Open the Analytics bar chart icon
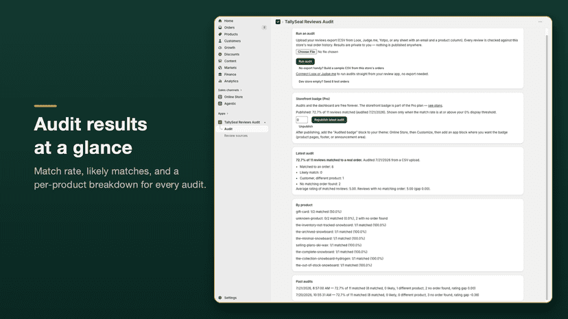Screen dimensions: 568x319 220,81
